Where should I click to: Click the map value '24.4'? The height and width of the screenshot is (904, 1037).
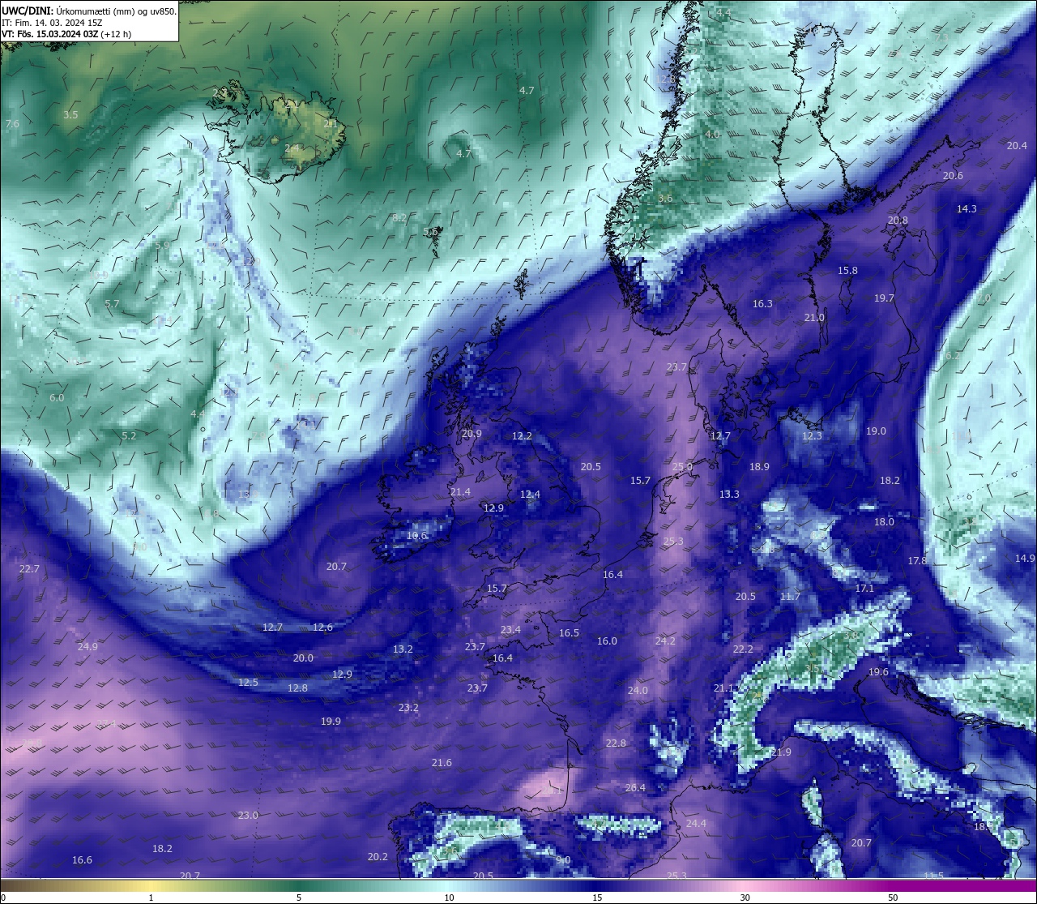coord(696,824)
